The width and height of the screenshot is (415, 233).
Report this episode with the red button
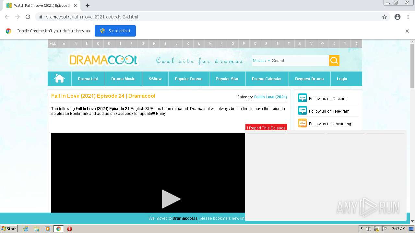pos(266,128)
